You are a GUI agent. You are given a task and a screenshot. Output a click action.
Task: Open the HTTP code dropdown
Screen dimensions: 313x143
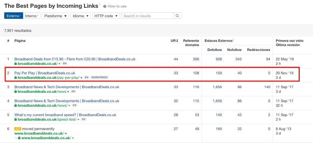point(106,16)
